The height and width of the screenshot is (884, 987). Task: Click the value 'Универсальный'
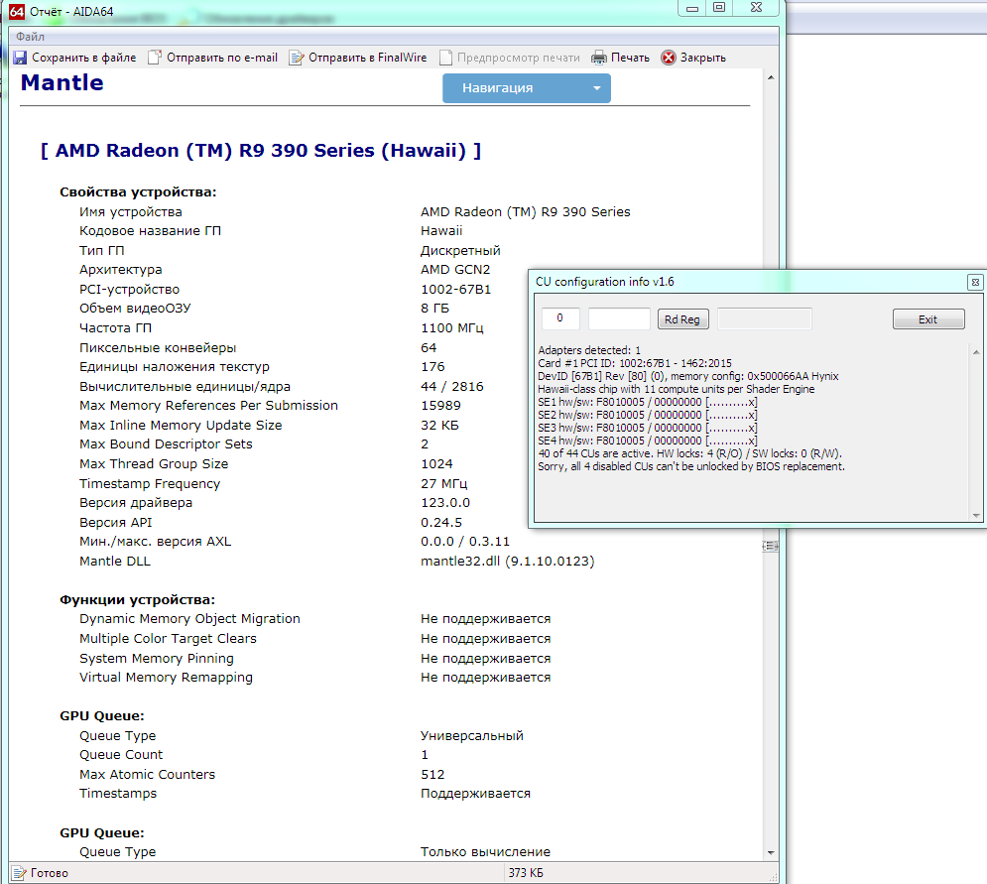(471, 735)
